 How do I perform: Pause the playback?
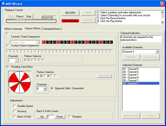20,17
